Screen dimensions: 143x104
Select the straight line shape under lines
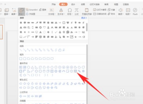coord(21,50)
